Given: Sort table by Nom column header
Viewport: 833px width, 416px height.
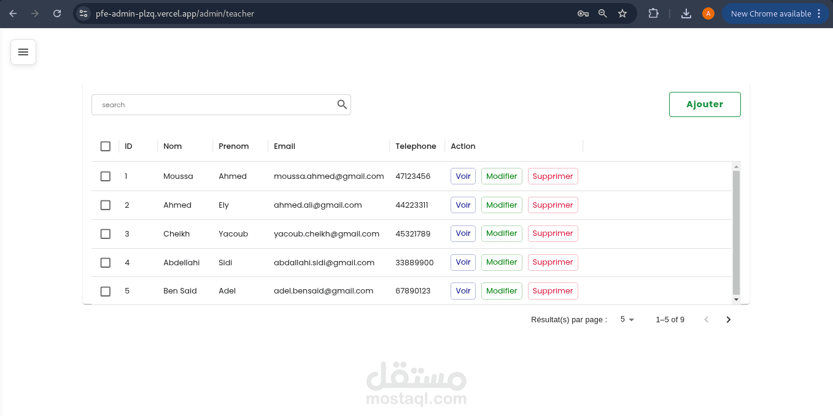Looking at the screenshot, I should [x=172, y=146].
